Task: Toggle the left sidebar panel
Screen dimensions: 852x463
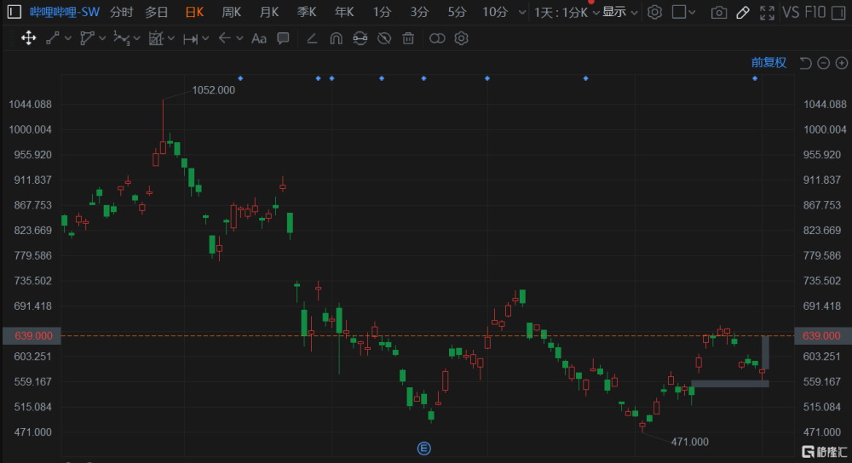Action: [x=14, y=12]
